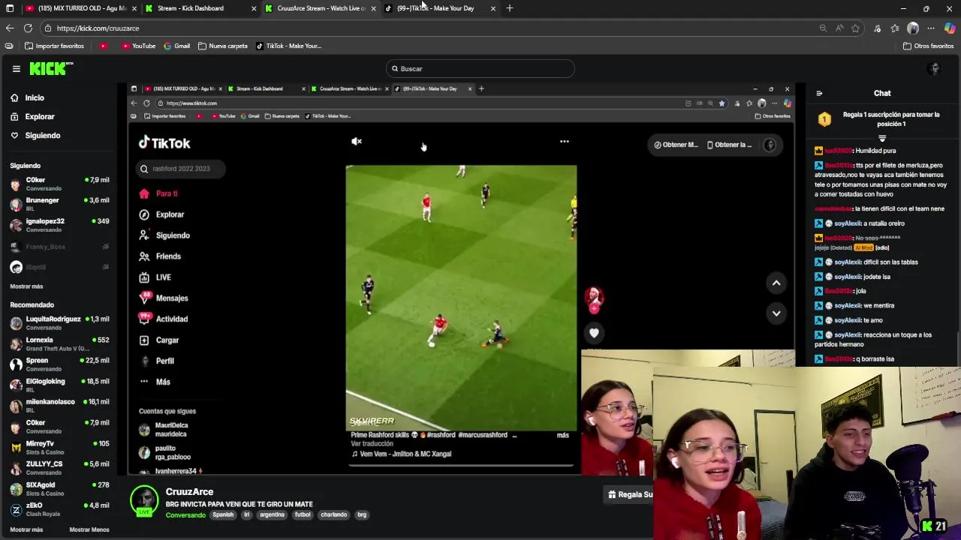Screen dimensions: 961x540
Task: Open Spreen's channel in the Recomendado list
Action: click(x=60, y=364)
